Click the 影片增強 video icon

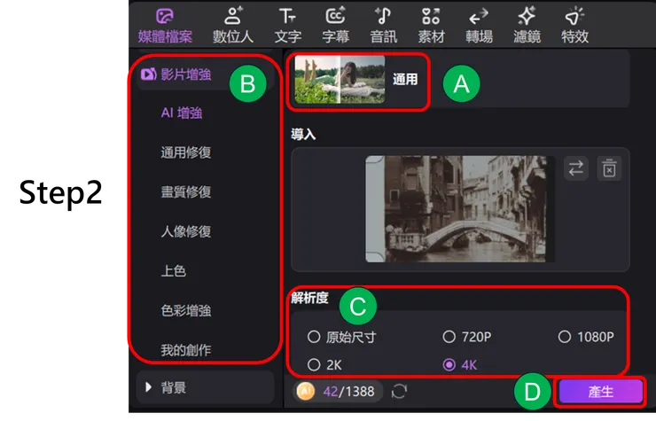click(x=149, y=74)
